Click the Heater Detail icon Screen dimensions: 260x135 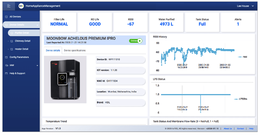12,49
